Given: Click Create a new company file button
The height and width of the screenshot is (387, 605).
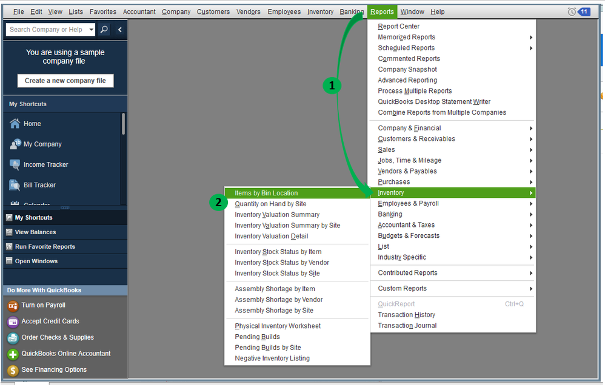Looking at the screenshot, I should [x=65, y=81].
